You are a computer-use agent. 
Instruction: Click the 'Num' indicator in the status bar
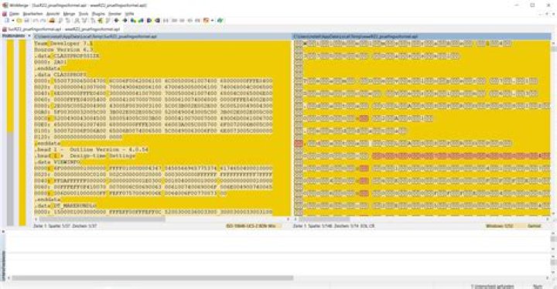[x=538, y=286]
